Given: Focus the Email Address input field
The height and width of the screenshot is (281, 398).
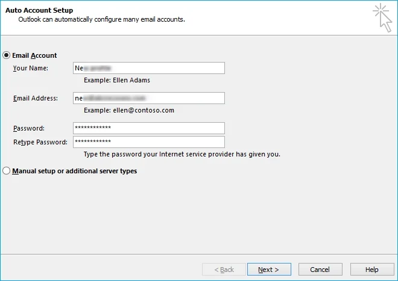Looking at the screenshot, I should (149, 98).
